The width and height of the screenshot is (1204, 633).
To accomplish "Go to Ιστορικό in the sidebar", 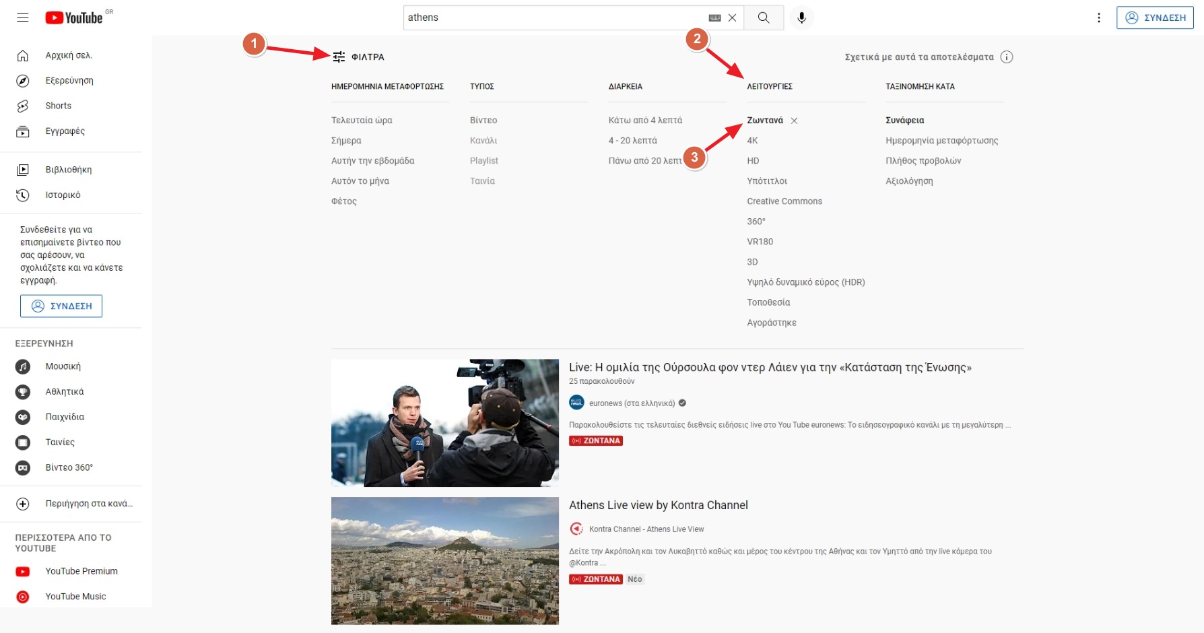I will pyautogui.click(x=63, y=195).
